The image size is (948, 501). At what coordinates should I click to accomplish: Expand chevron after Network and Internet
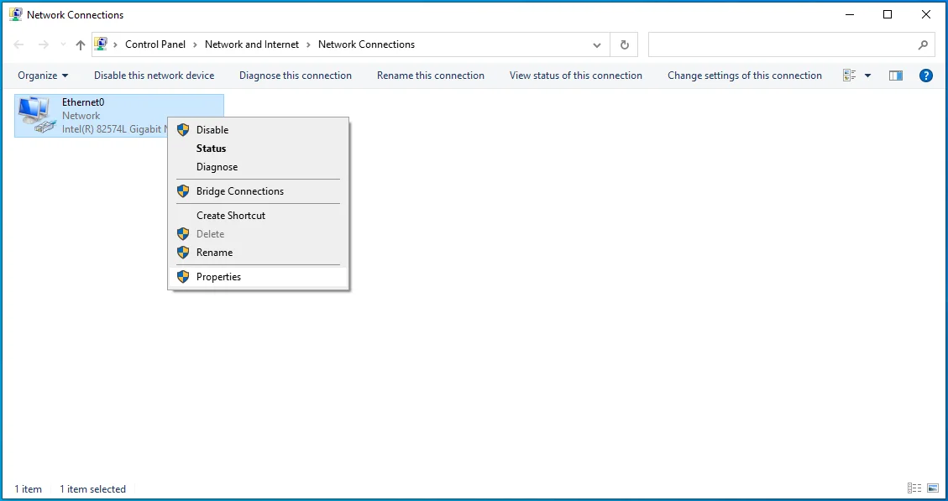pos(308,44)
